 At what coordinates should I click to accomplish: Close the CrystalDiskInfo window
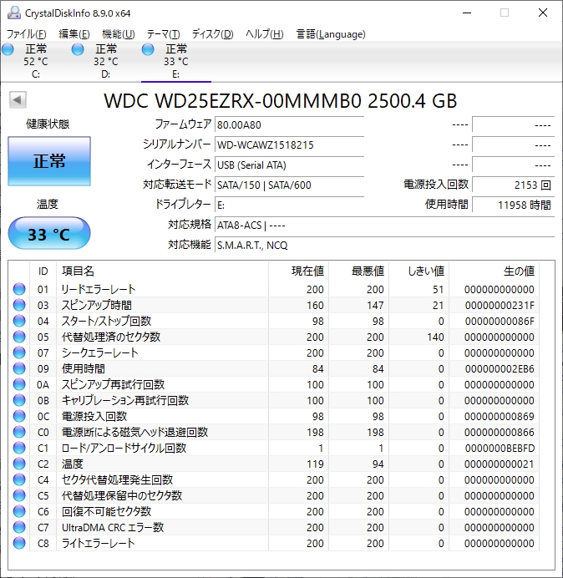[543, 13]
